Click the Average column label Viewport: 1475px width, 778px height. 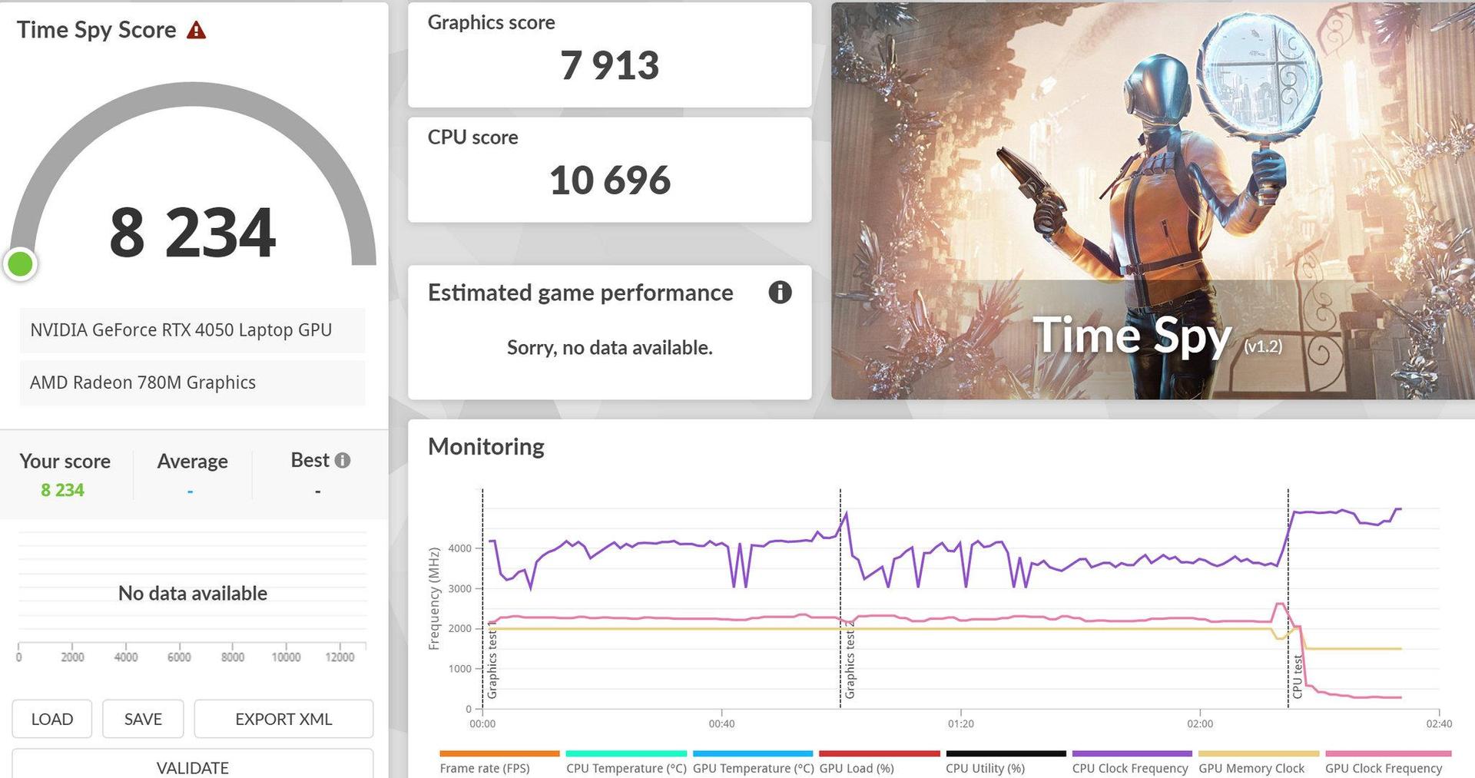point(192,461)
